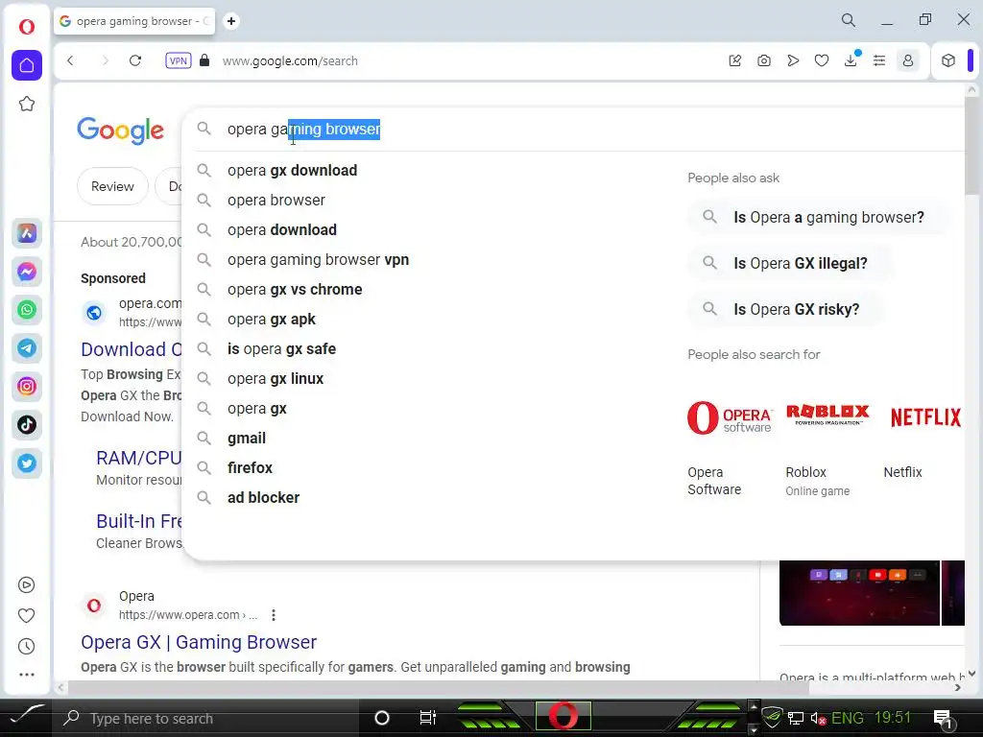Go back to previous page
This screenshot has width=983, height=737.
(70, 60)
